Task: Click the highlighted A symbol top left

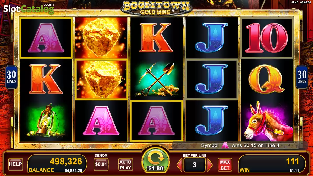Action: [x=46, y=38]
